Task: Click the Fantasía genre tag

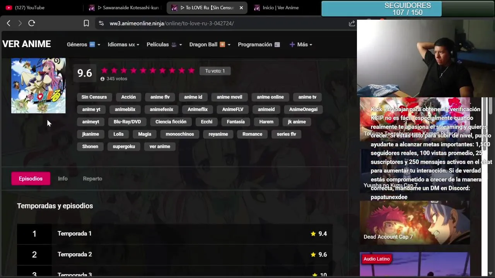Action: click(236, 122)
